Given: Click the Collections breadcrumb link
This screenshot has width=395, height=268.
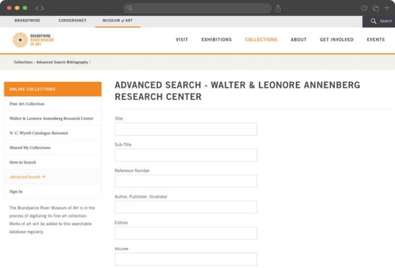Looking at the screenshot, I should [23, 62].
